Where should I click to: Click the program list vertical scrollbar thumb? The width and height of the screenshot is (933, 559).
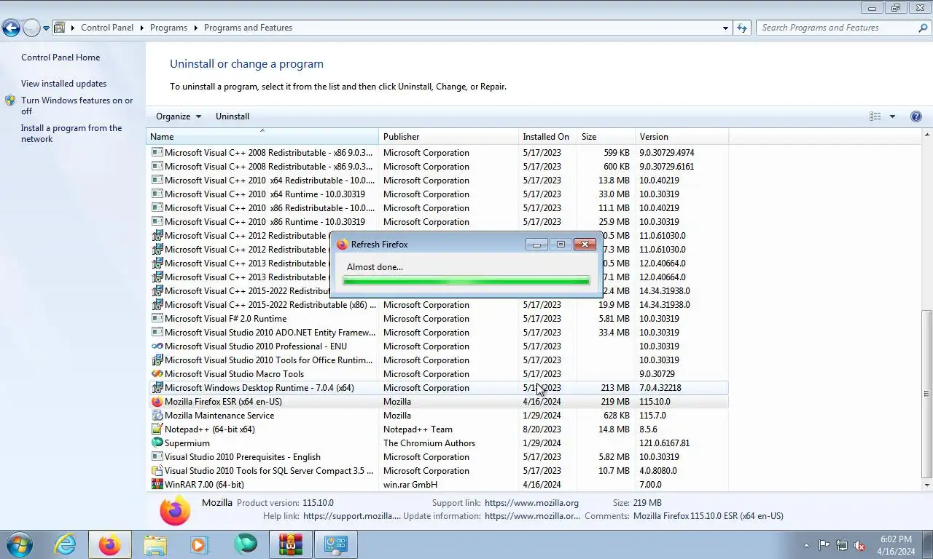[927, 392]
